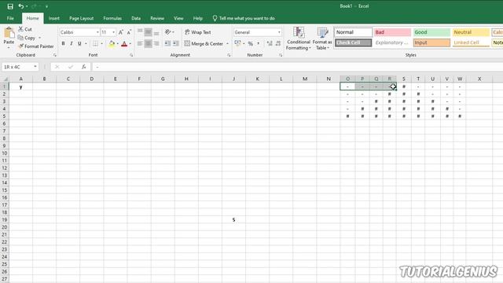The width and height of the screenshot is (503, 283).
Task: Customize the Quick Access Toolbar
Action: pyautogui.click(x=46, y=6)
